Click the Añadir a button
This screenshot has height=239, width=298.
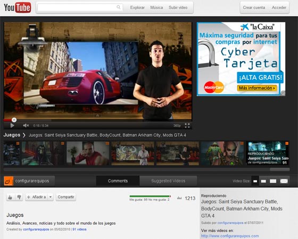point(36,197)
